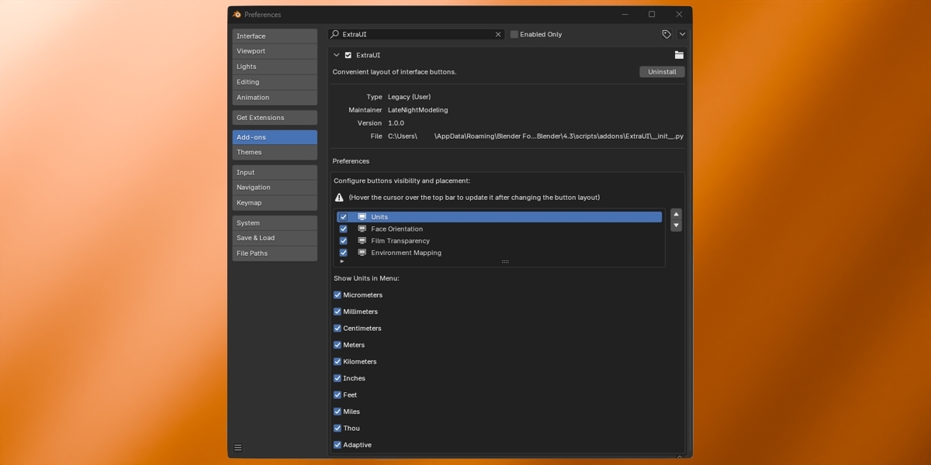Go to the Save & Load tab

point(275,238)
